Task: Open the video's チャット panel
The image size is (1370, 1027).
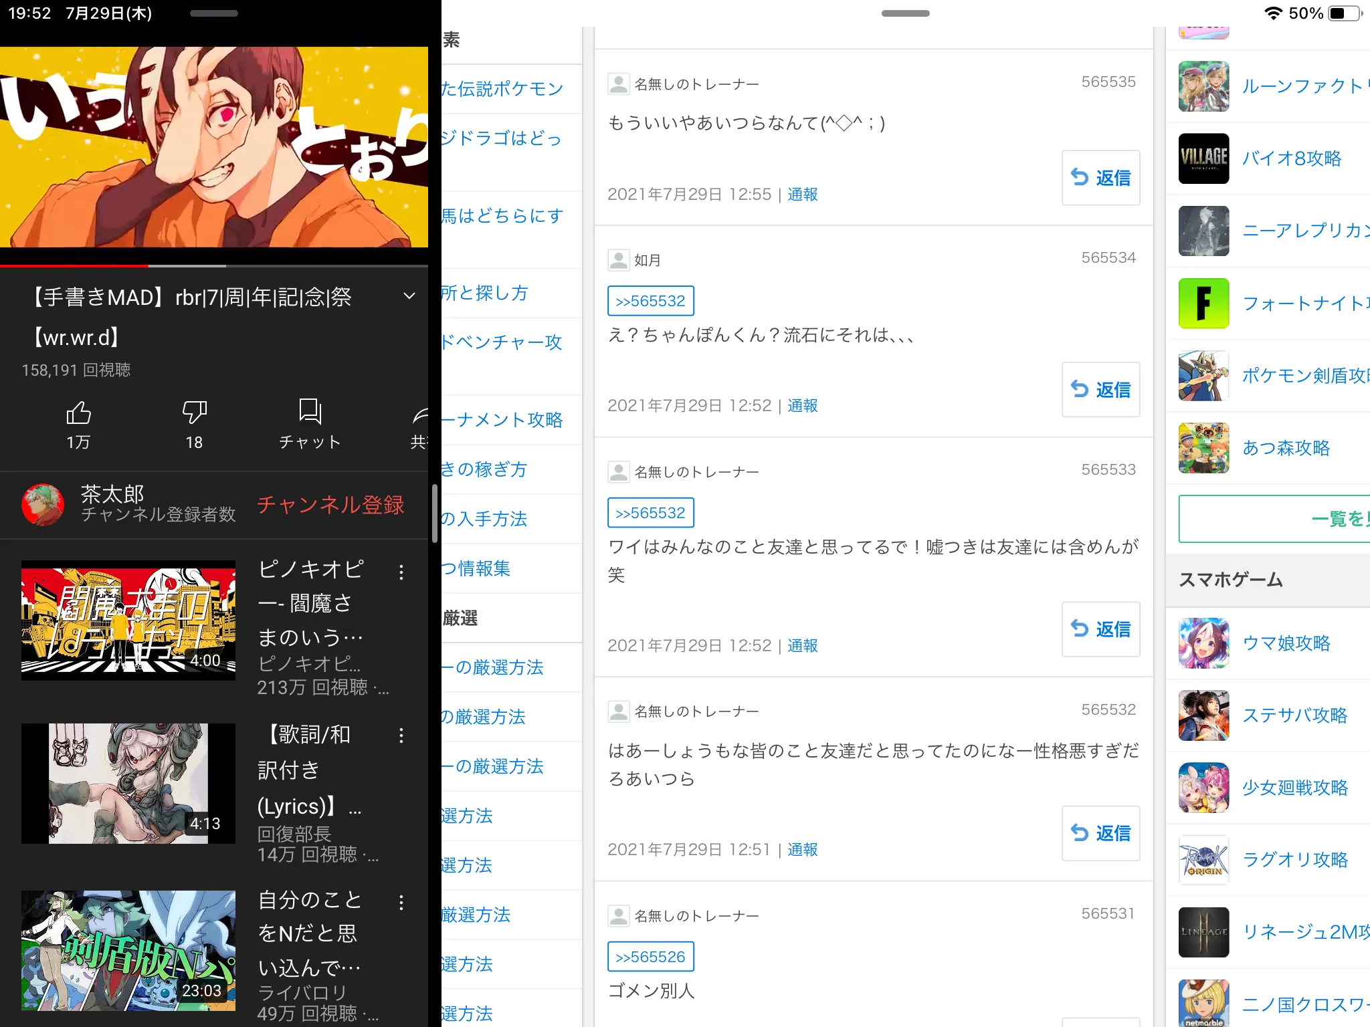Action: coord(310,424)
